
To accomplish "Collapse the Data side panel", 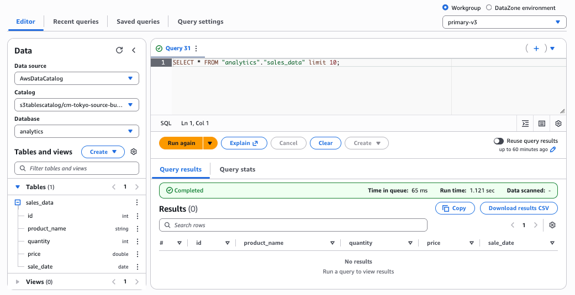I will (x=134, y=50).
